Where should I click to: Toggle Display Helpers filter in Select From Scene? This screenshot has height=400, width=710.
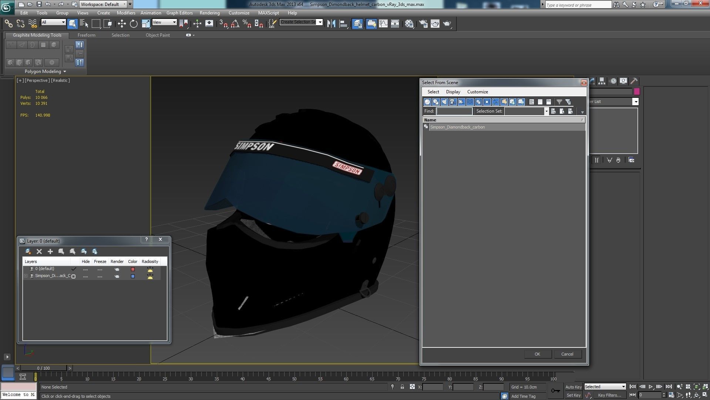point(461,102)
